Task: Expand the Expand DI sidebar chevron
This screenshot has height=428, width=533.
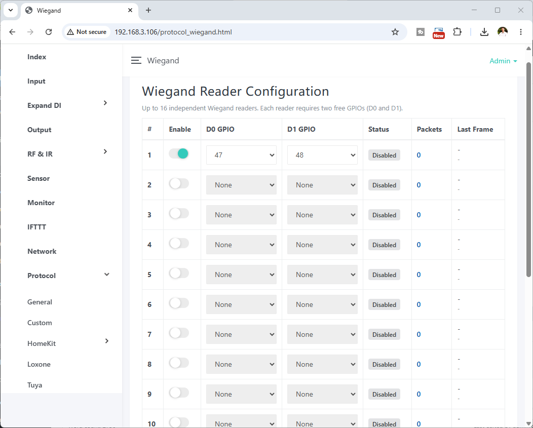Action: pos(105,103)
